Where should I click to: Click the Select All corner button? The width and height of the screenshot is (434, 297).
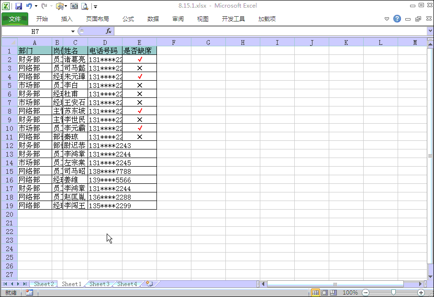10,42
